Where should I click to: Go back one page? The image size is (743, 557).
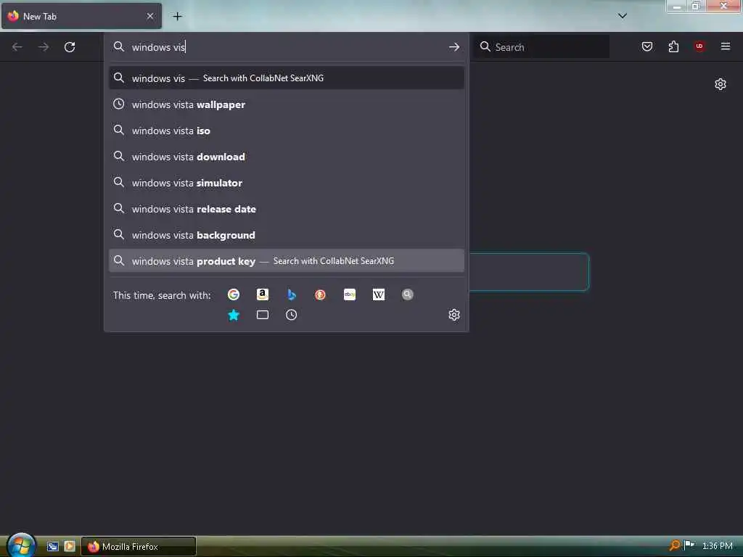pos(17,47)
